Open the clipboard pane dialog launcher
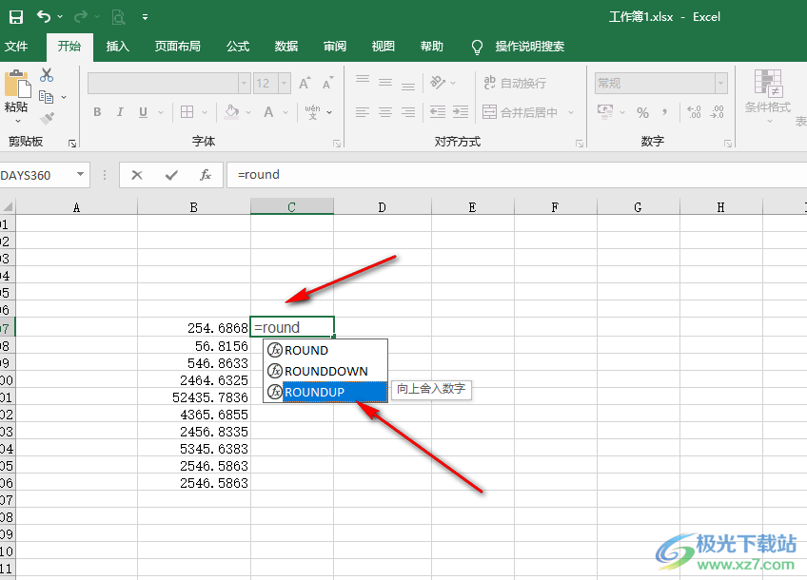 72,144
